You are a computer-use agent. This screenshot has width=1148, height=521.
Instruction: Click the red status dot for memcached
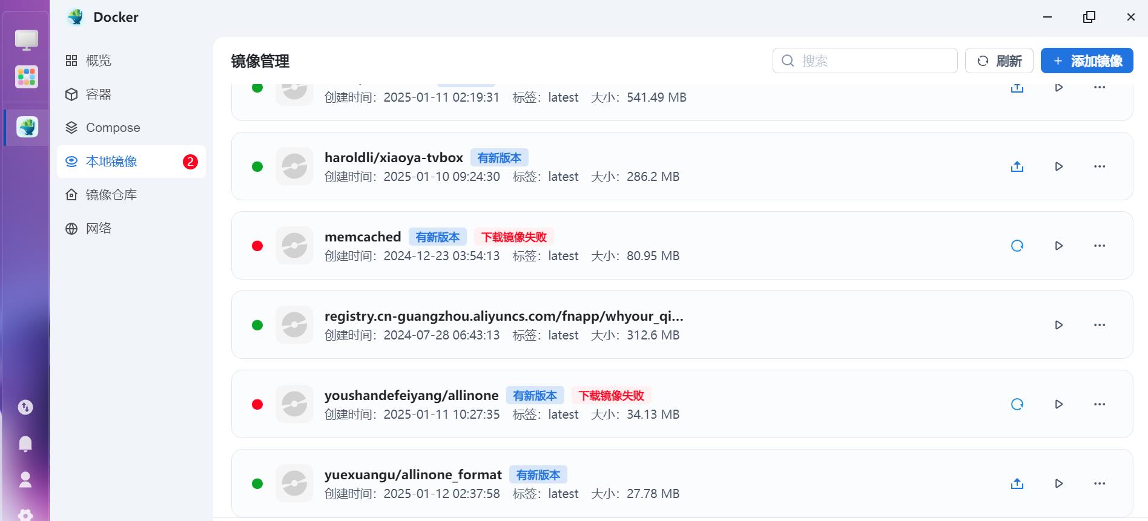click(x=257, y=246)
